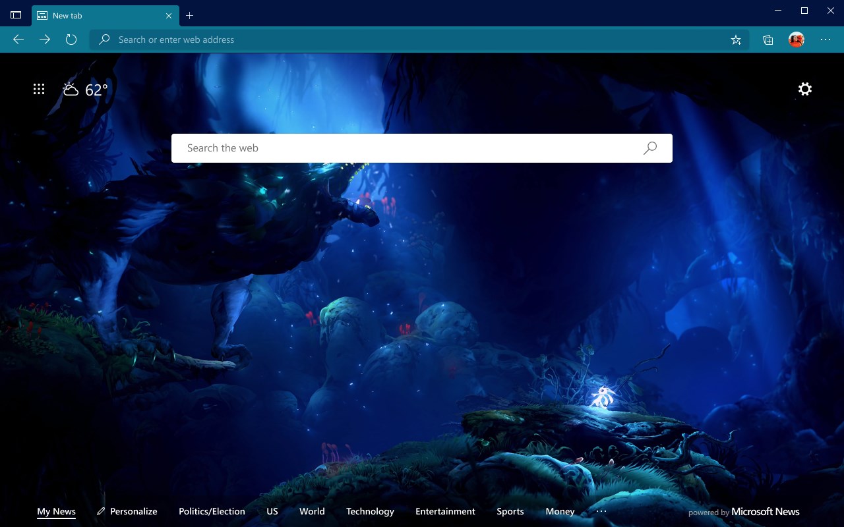This screenshot has height=527, width=844.
Task: Show more news categories ellipsis
Action: (x=601, y=511)
